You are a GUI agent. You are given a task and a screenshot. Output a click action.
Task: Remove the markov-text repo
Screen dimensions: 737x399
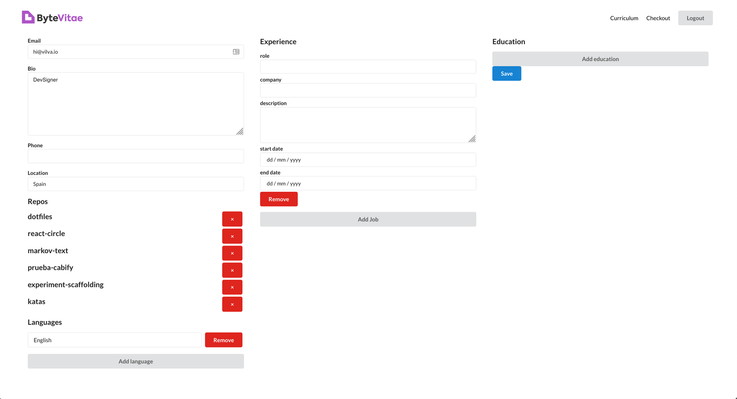(x=232, y=253)
